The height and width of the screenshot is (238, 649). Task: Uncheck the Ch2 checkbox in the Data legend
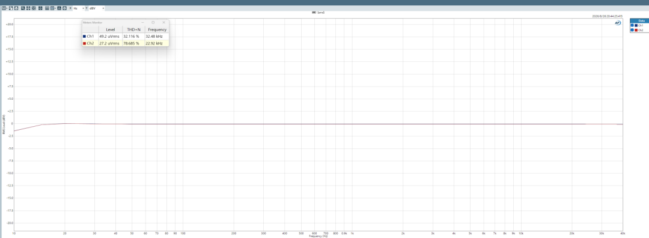tap(632, 30)
